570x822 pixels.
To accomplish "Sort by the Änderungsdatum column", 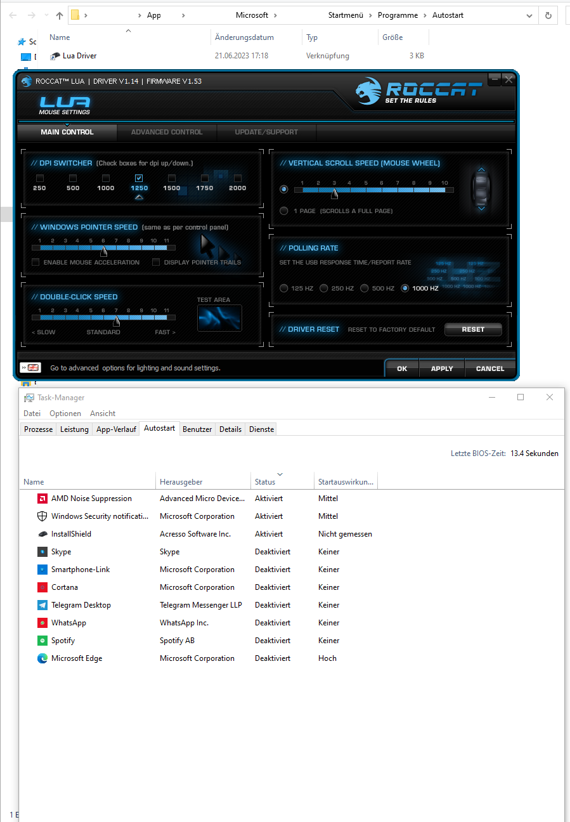I will coord(256,37).
